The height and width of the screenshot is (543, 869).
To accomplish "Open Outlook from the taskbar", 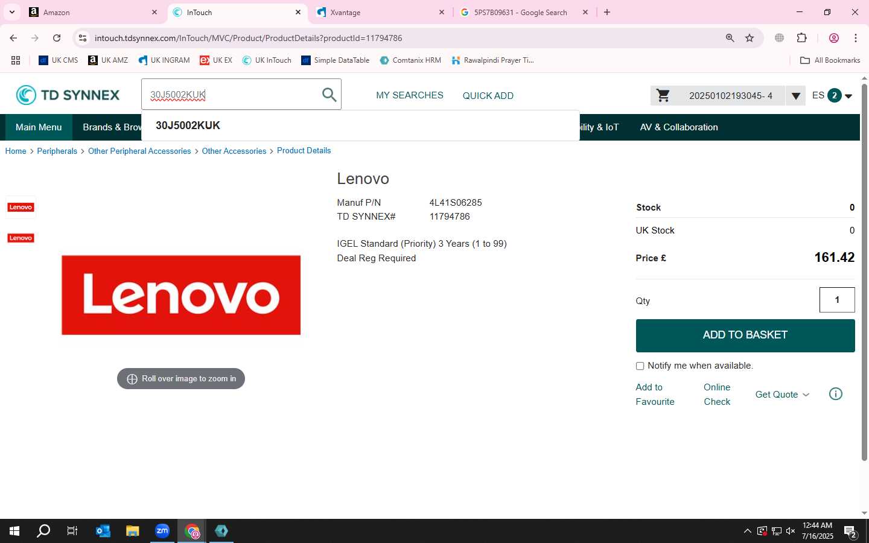I will coord(103,531).
